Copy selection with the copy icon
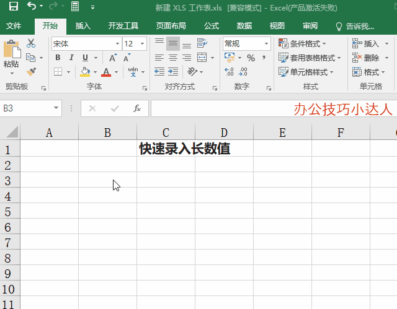 (x=31, y=58)
